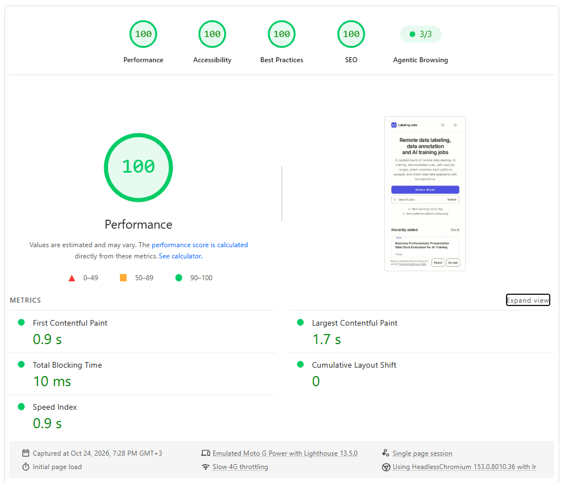Click the Largest Contentful Paint value 1.7 s
Image resolution: width=571 pixels, height=482 pixels.
point(327,339)
